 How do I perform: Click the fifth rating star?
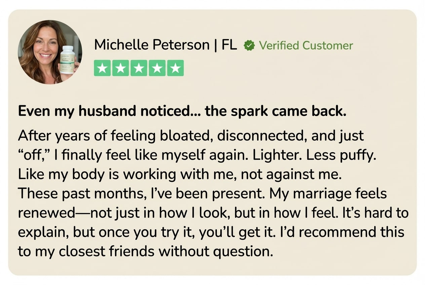click(x=175, y=68)
